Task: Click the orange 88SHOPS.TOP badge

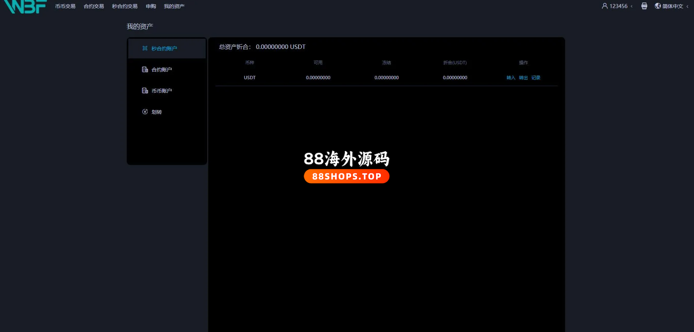Action: 346,176
